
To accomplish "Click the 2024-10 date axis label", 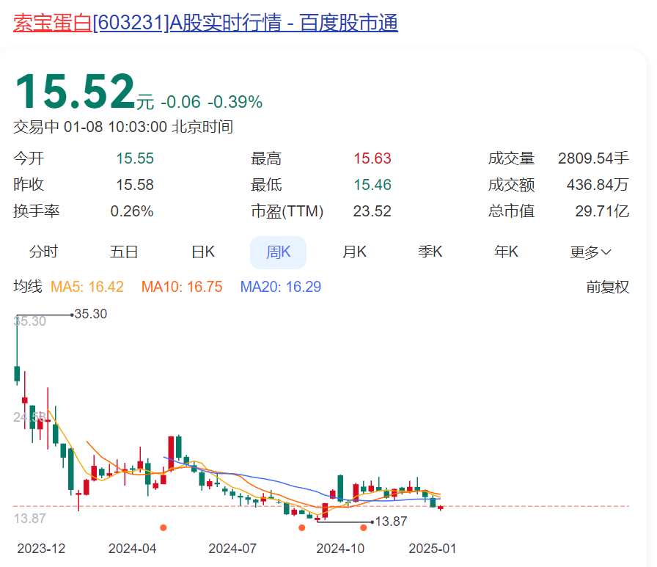I will (340, 549).
